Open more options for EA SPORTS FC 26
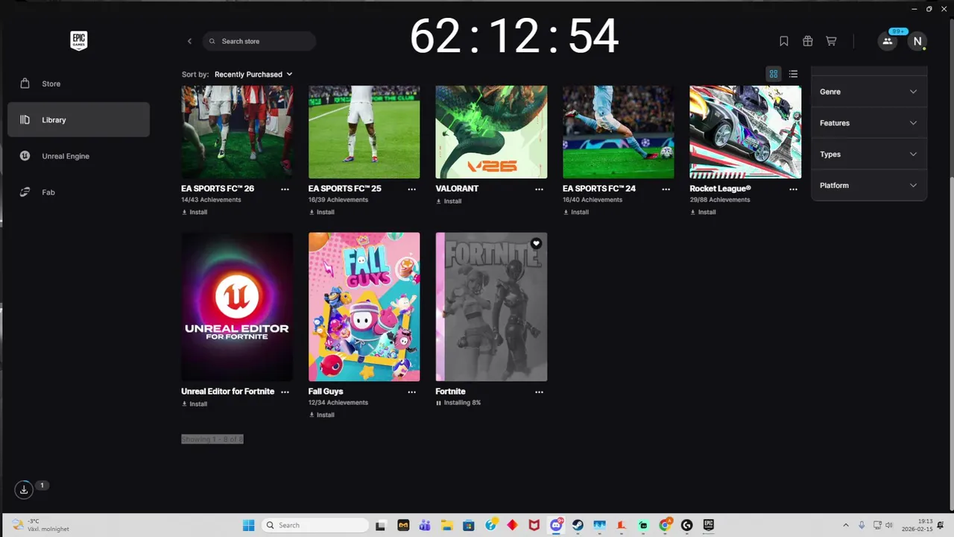The width and height of the screenshot is (954, 537). (x=285, y=189)
